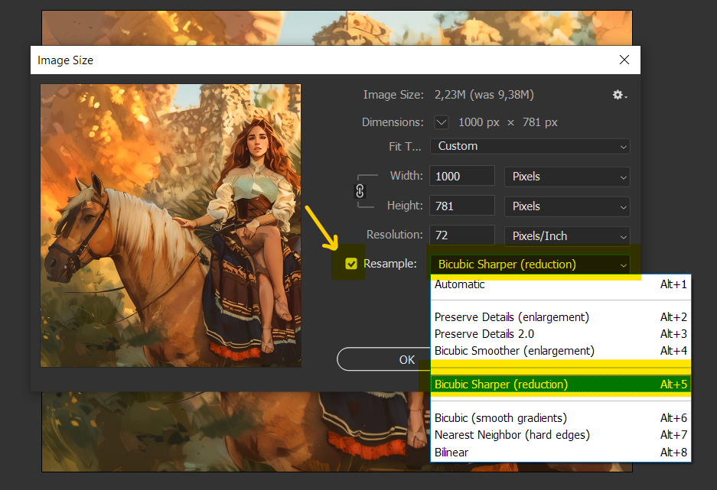Open the Height units Pixels dropdown
This screenshot has height=490, width=717.
click(x=567, y=206)
